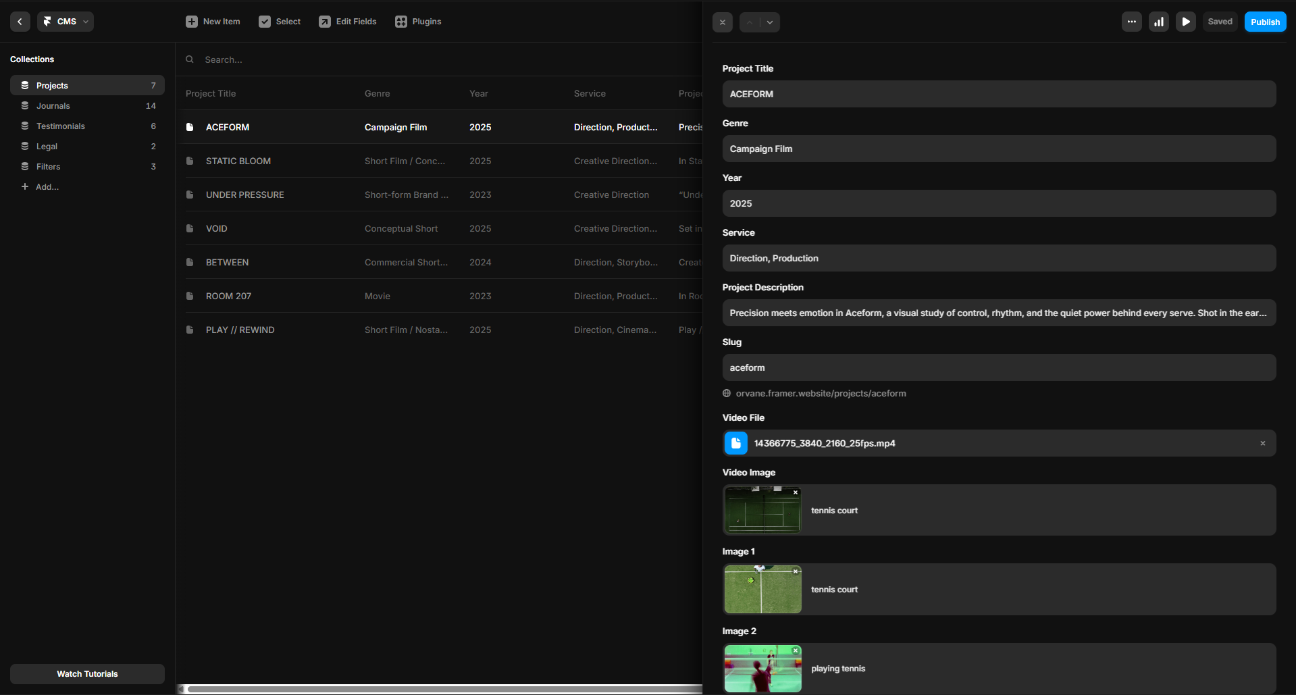Click the Watch Tutorials button
The width and height of the screenshot is (1296, 695).
click(x=87, y=674)
